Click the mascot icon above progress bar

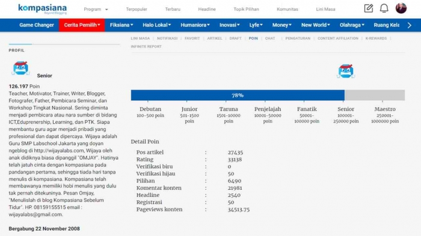click(346, 71)
